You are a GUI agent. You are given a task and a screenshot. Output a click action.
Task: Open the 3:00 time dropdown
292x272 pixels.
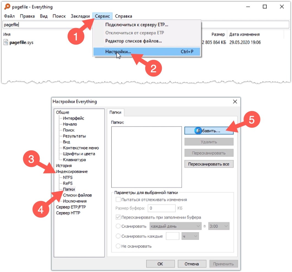(x=219, y=226)
